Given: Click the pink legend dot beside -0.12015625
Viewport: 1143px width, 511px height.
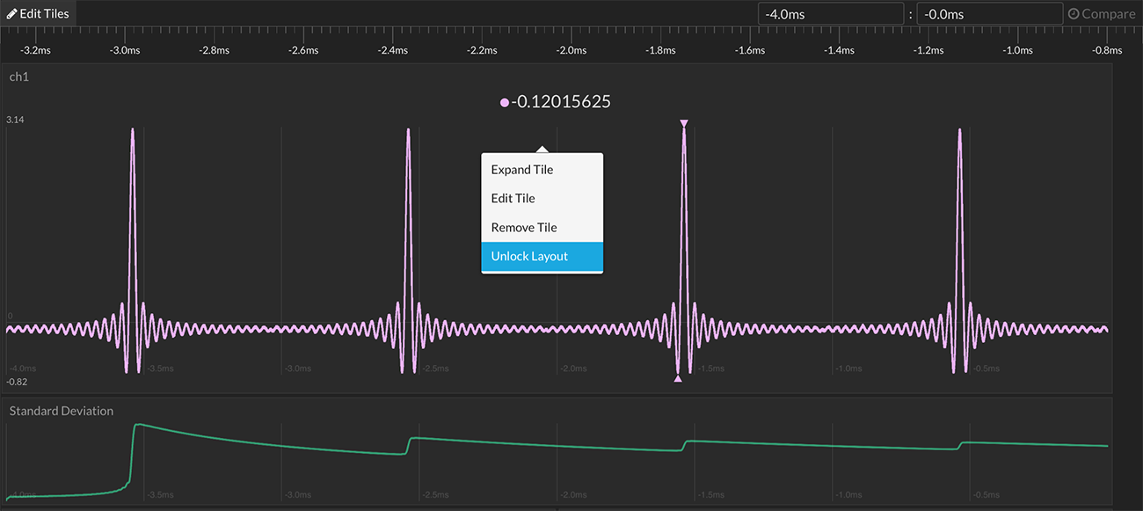Looking at the screenshot, I should (x=505, y=103).
